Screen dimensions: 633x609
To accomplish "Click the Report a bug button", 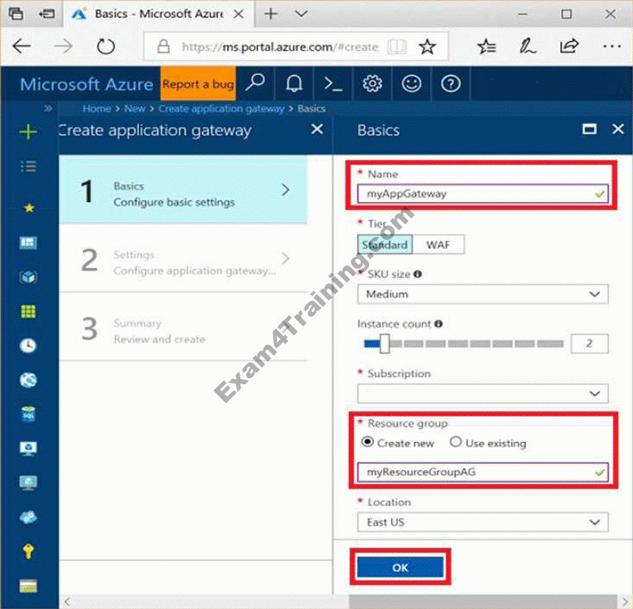I will point(197,84).
